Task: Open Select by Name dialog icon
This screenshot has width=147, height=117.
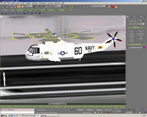Action: click(35, 7)
